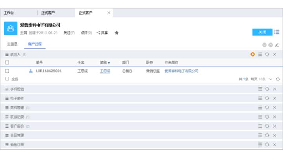
Task: Open the 爱普泰科电子有限公司 link in row
Action: point(181,71)
